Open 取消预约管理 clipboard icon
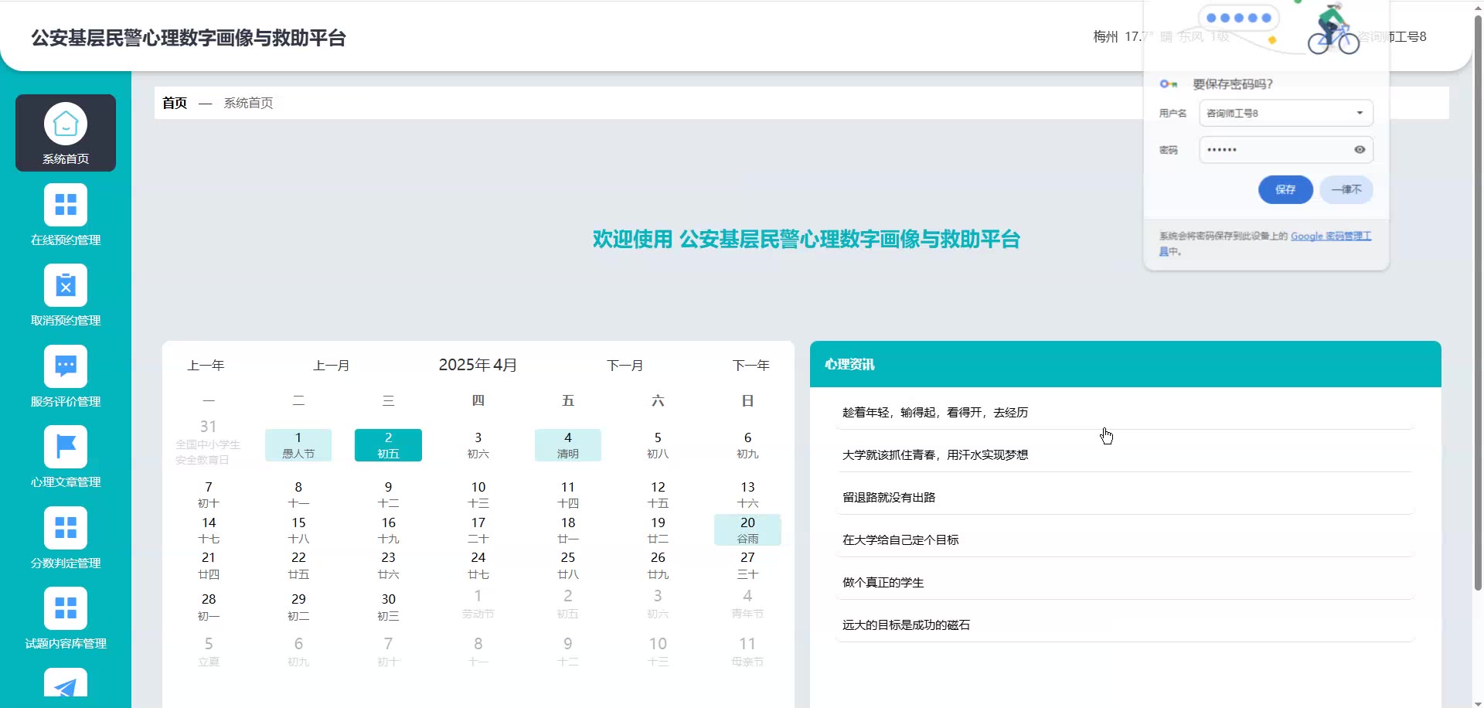This screenshot has height=708, width=1484. 66,286
